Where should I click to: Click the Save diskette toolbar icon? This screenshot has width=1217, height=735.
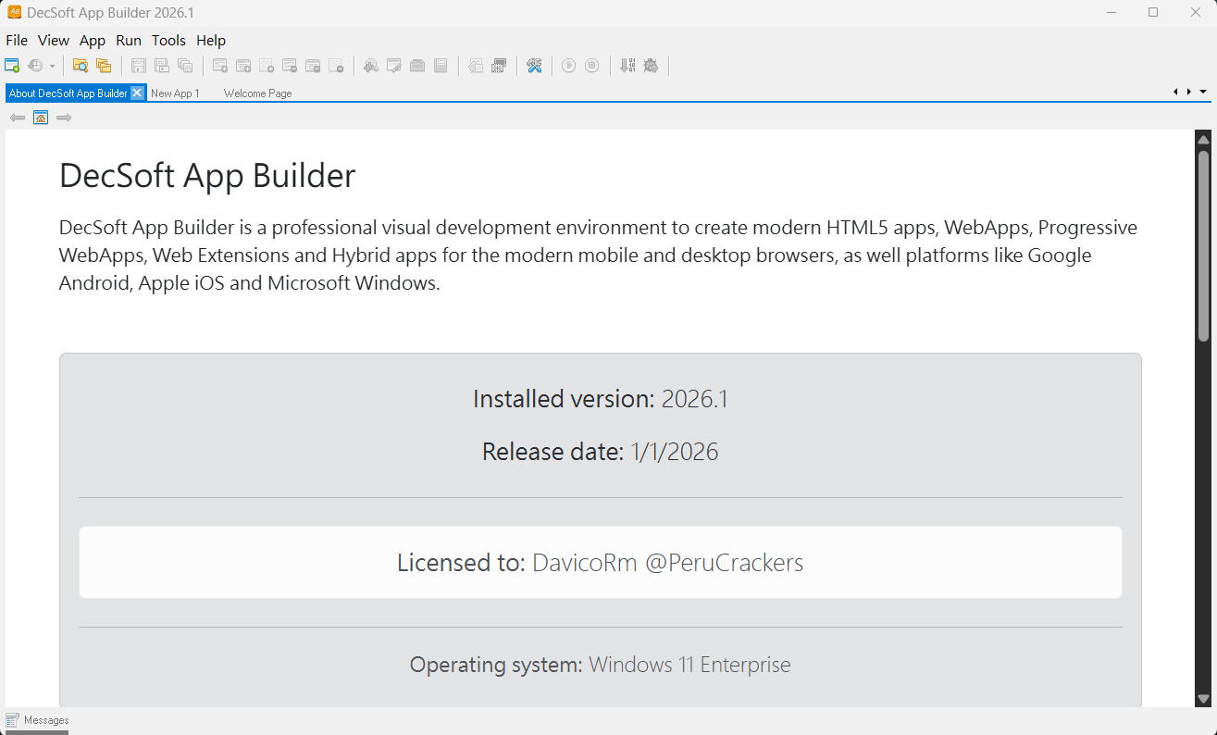pos(139,66)
